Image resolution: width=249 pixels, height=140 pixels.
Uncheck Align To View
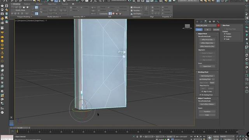pyautogui.click(x=202, y=92)
